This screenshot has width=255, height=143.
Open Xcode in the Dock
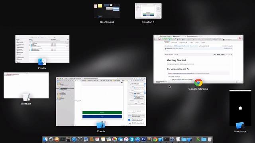click(x=161, y=139)
